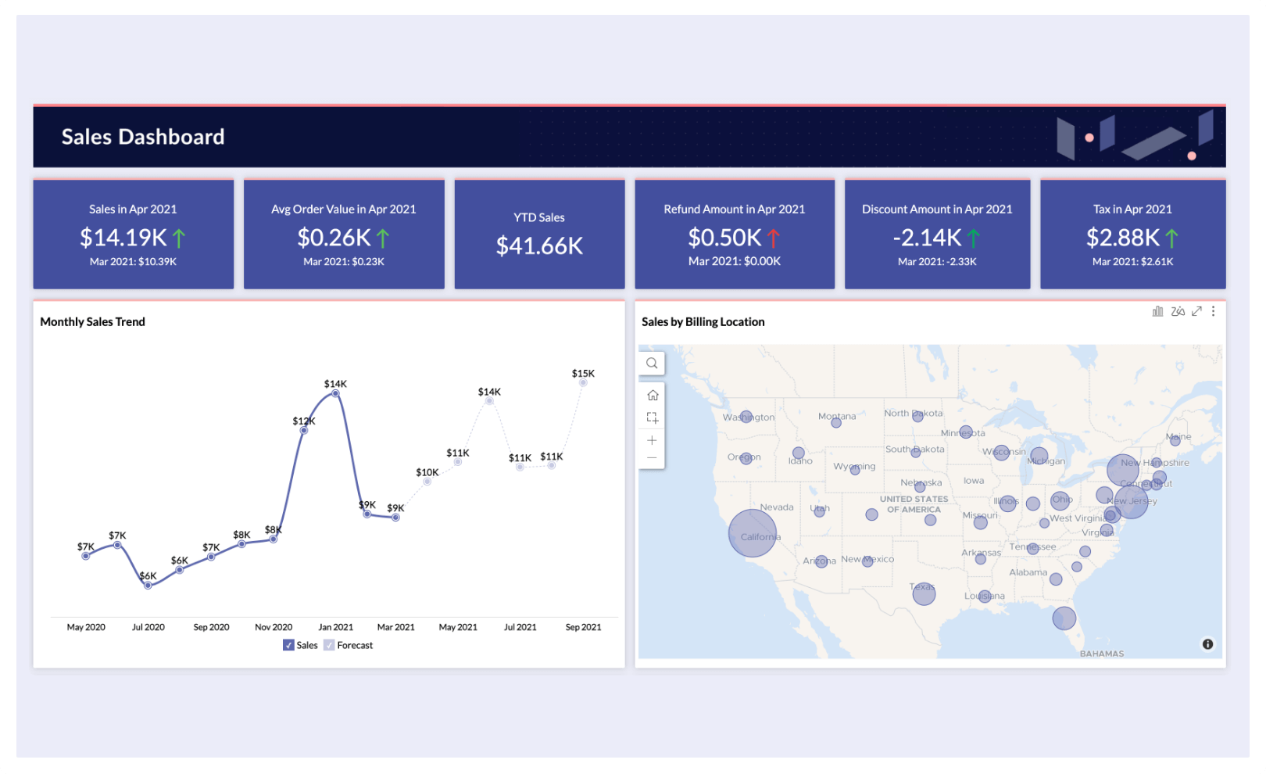Select the large California bubble on the map

(x=753, y=533)
